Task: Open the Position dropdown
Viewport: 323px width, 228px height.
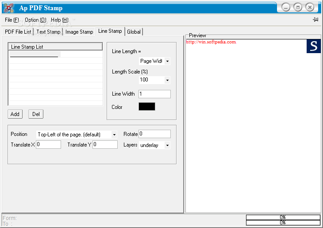Action: 114,135
